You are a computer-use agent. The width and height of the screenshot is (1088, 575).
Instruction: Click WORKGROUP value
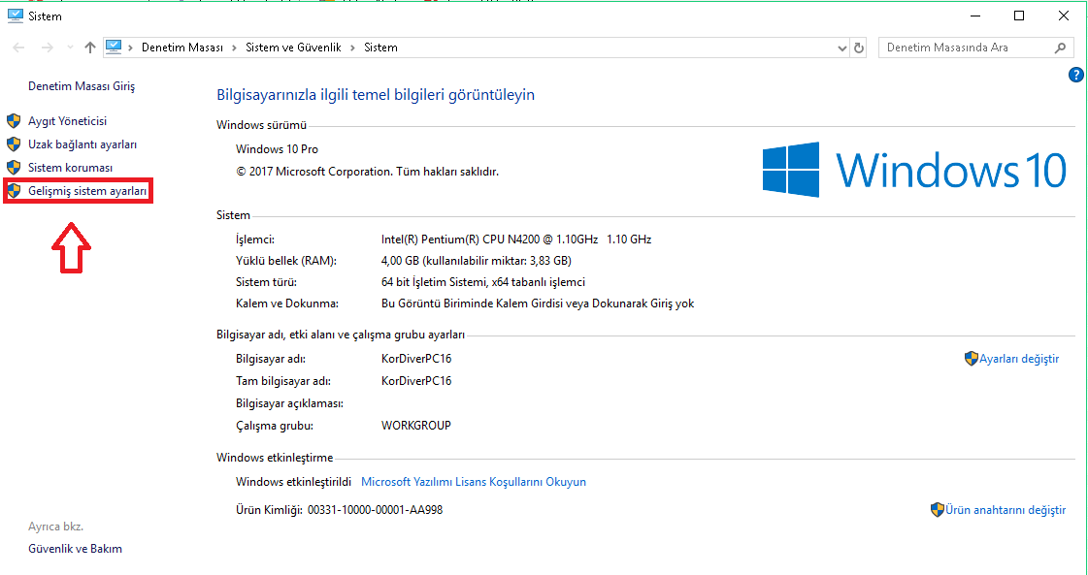[x=416, y=425]
